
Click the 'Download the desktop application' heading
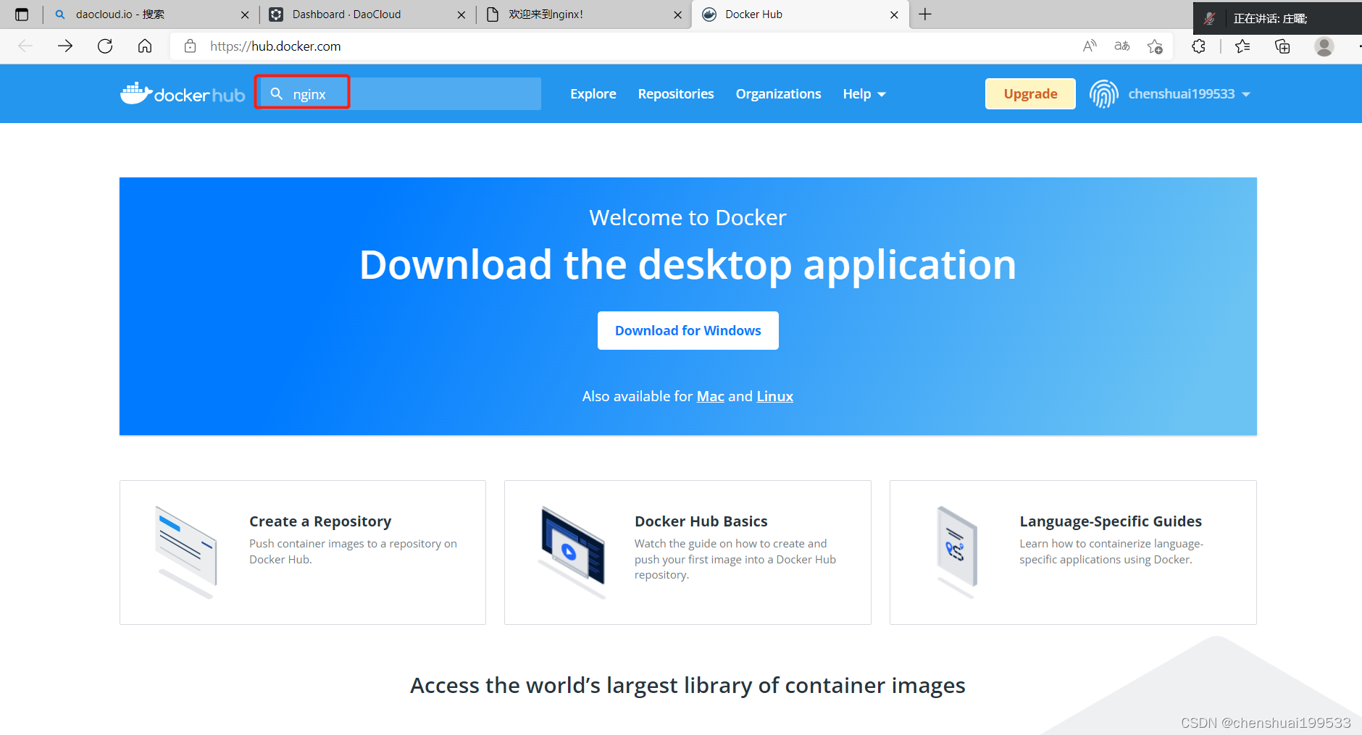click(x=688, y=264)
